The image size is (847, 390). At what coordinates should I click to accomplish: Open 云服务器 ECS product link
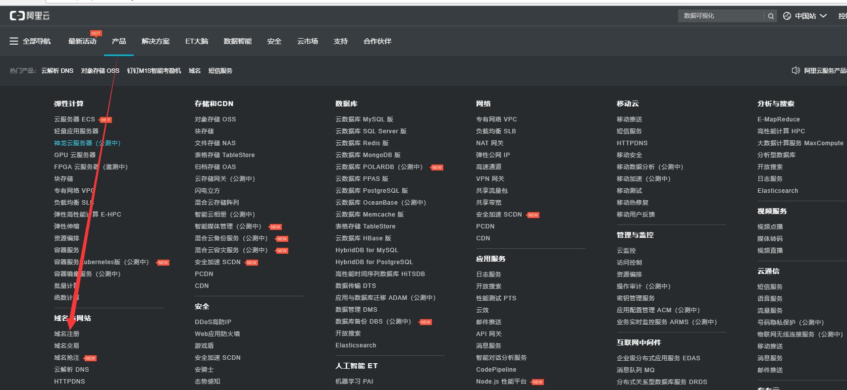click(x=74, y=119)
